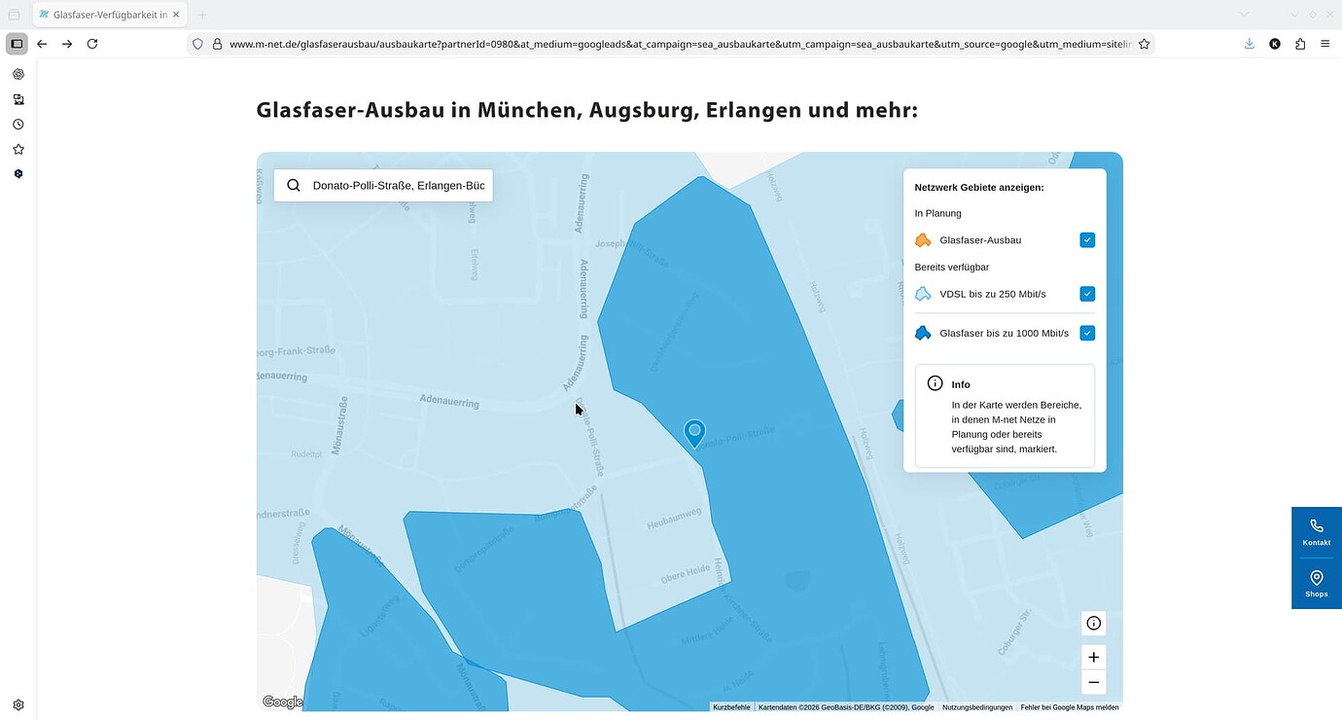Open the browser extensions menu
Image resolution: width=1342 pixels, height=720 pixels.
point(1300,44)
